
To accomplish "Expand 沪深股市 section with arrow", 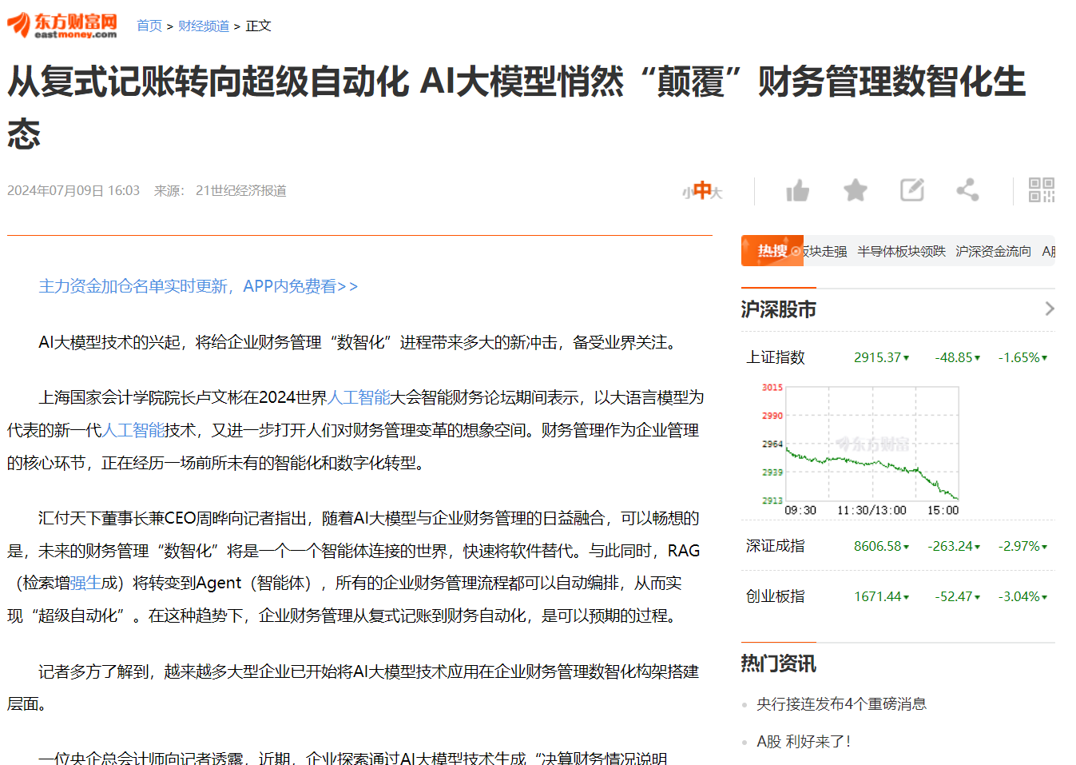I will [x=1049, y=309].
